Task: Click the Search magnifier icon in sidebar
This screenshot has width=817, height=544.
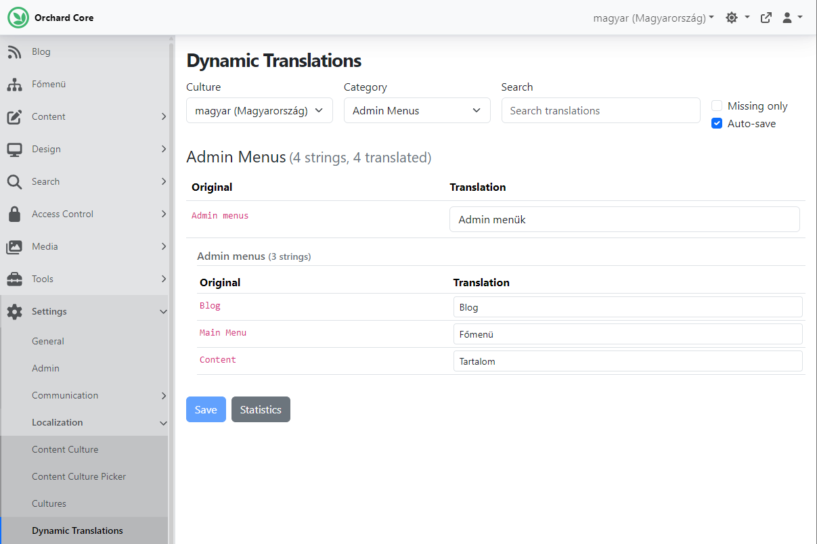Action: pos(14,181)
